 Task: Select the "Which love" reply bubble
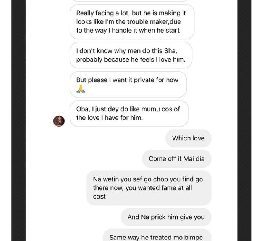pos(188,138)
